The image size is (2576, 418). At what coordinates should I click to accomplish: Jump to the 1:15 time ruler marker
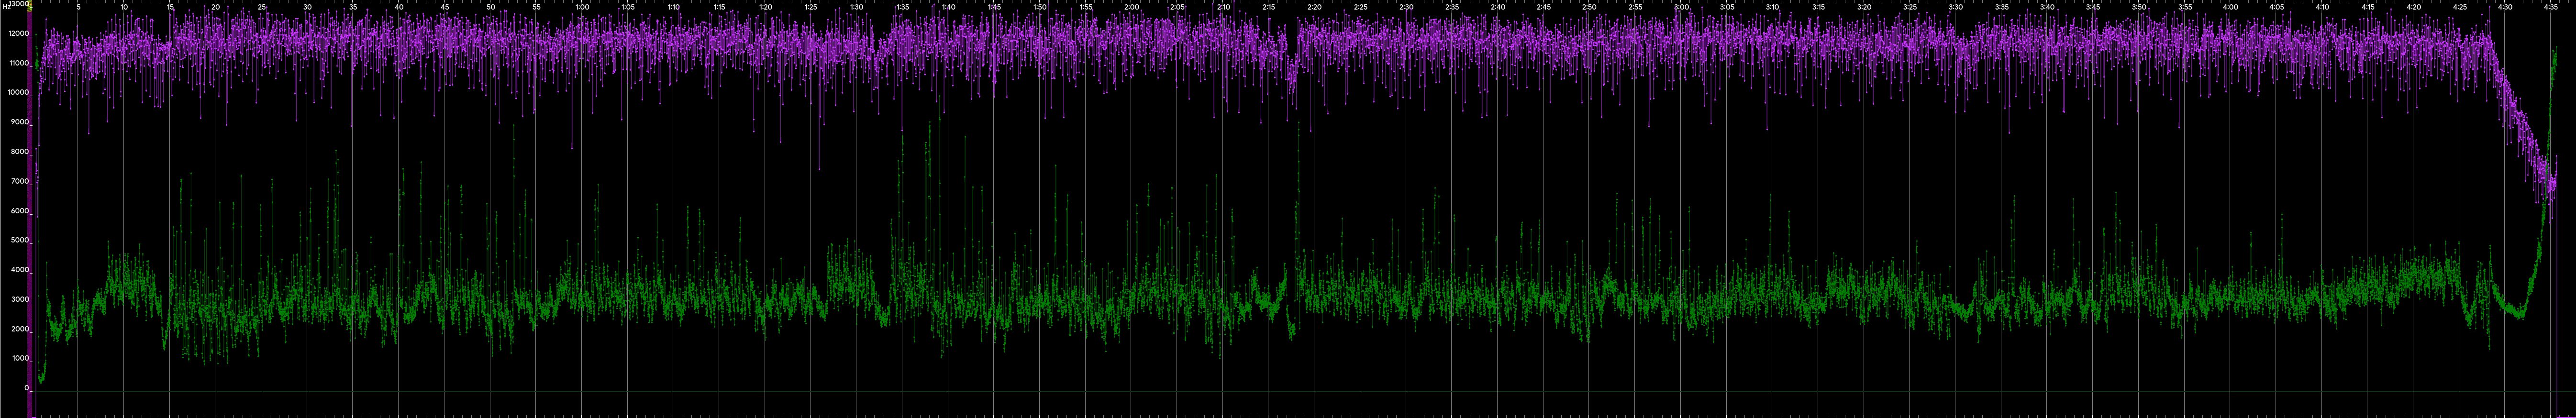[x=719, y=7]
